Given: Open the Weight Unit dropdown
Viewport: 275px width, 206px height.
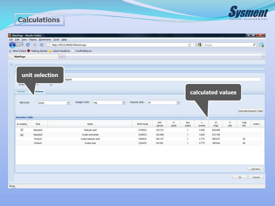Looking at the screenshot, I should (x=124, y=102).
